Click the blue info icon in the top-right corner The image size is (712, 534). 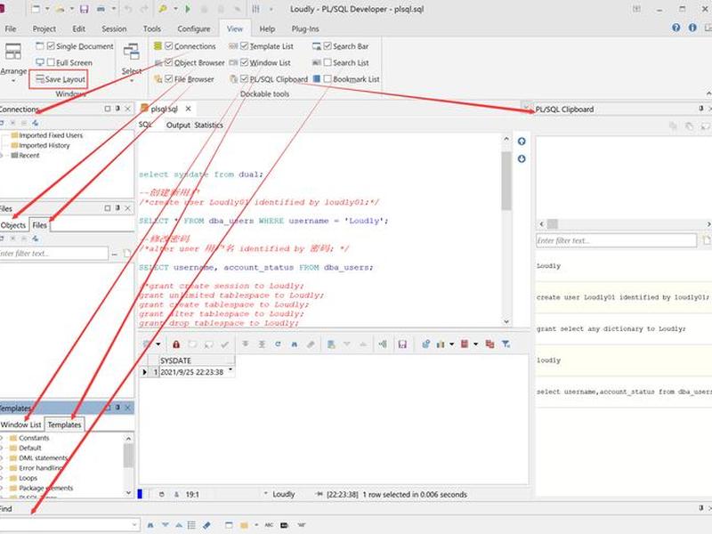(x=692, y=28)
